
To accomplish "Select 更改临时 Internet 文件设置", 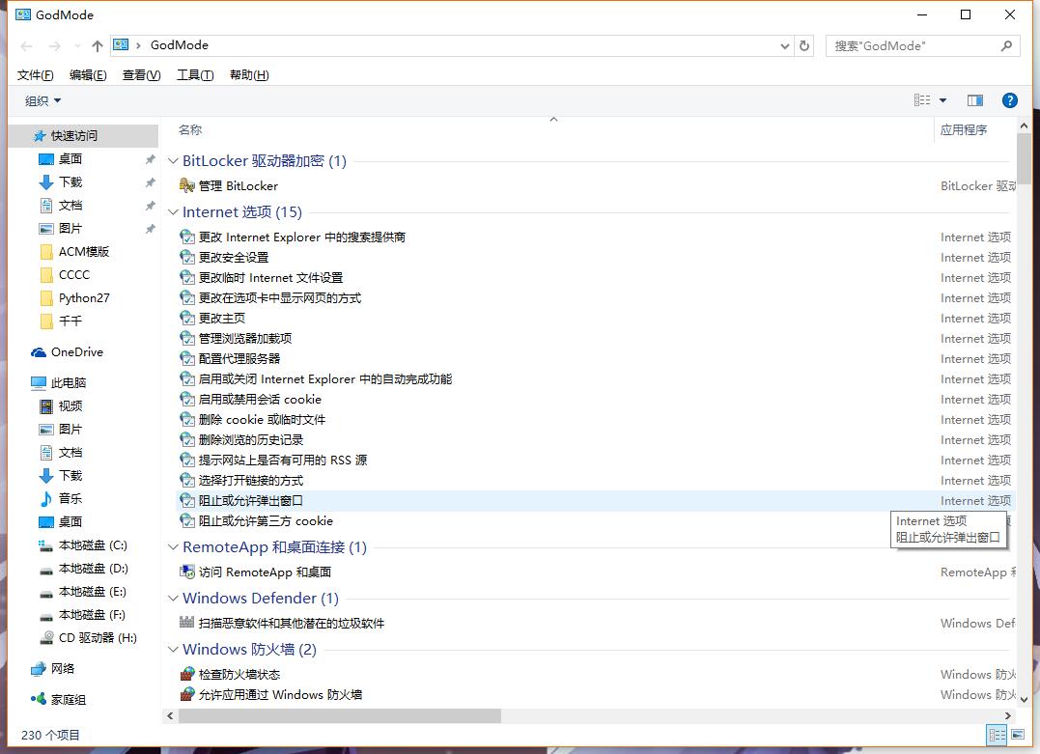I will coord(270,278).
